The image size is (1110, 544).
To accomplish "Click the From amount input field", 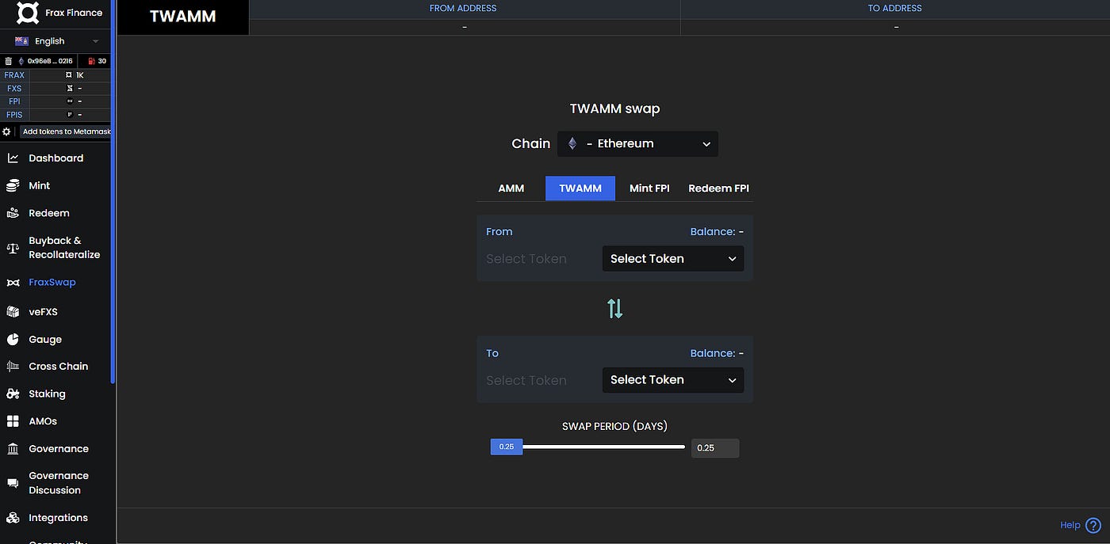I will pos(541,259).
